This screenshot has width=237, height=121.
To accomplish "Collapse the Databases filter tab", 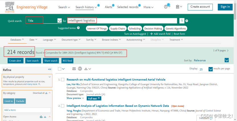I will 17,40.
